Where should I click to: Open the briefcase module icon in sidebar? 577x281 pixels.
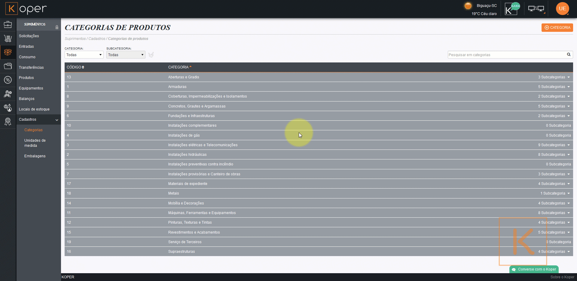click(8, 25)
